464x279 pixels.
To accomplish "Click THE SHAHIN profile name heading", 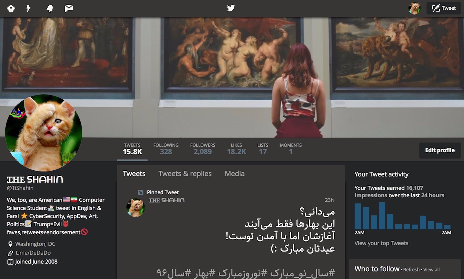I will click(x=35, y=180).
